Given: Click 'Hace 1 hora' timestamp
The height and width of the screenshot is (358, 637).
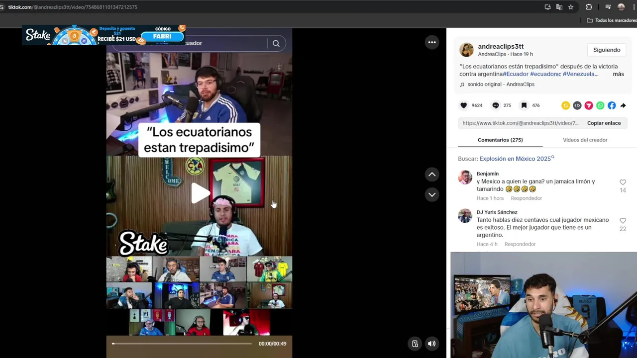Looking at the screenshot, I should point(490,198).
